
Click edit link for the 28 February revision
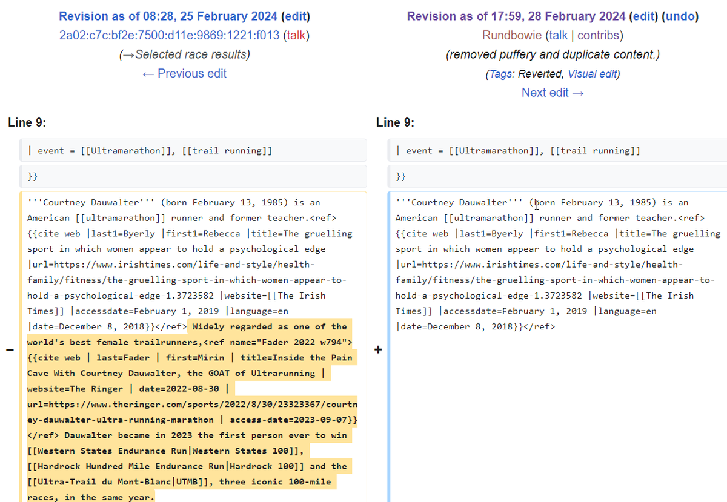[x=645, y=16]
